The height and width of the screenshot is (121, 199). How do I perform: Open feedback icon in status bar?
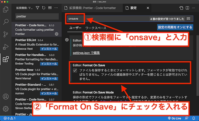coord(186,118)
